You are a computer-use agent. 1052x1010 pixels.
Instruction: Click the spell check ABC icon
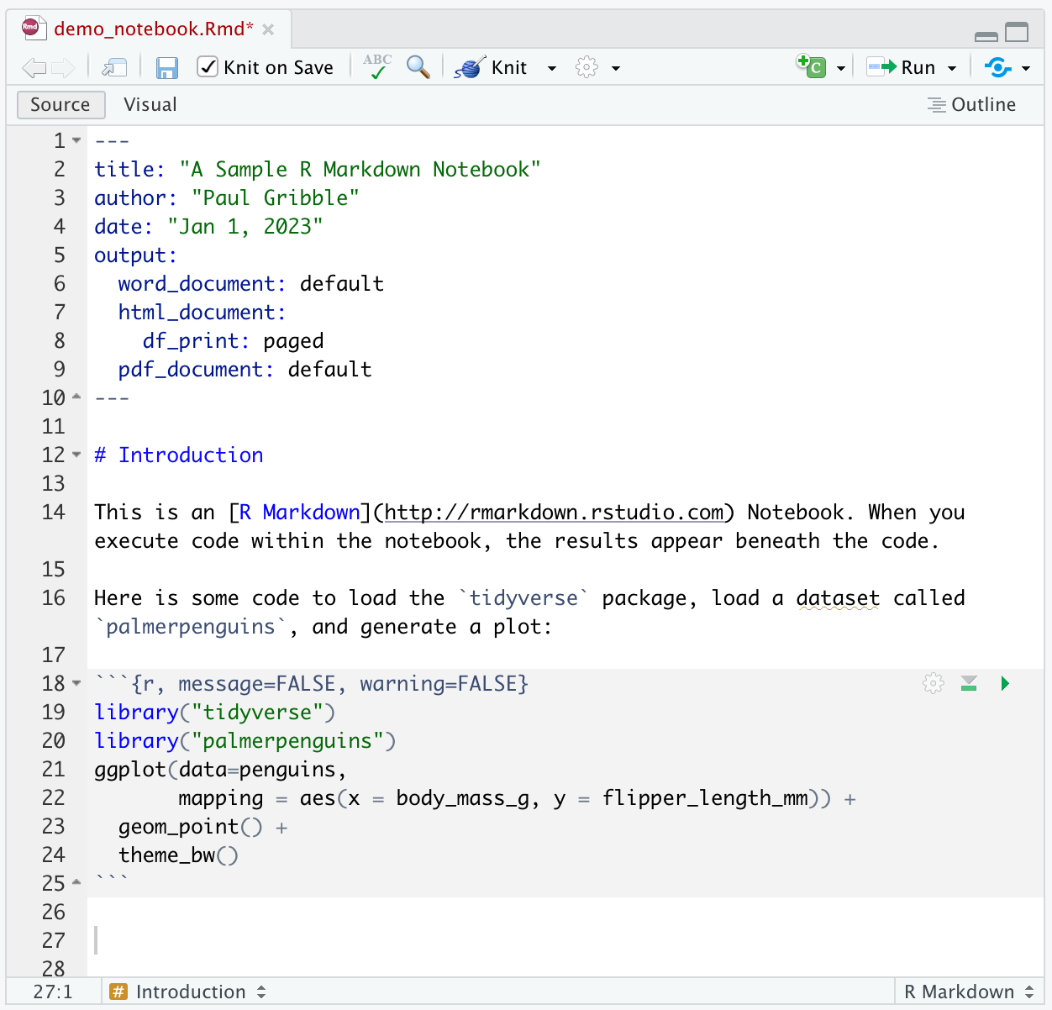377,66
